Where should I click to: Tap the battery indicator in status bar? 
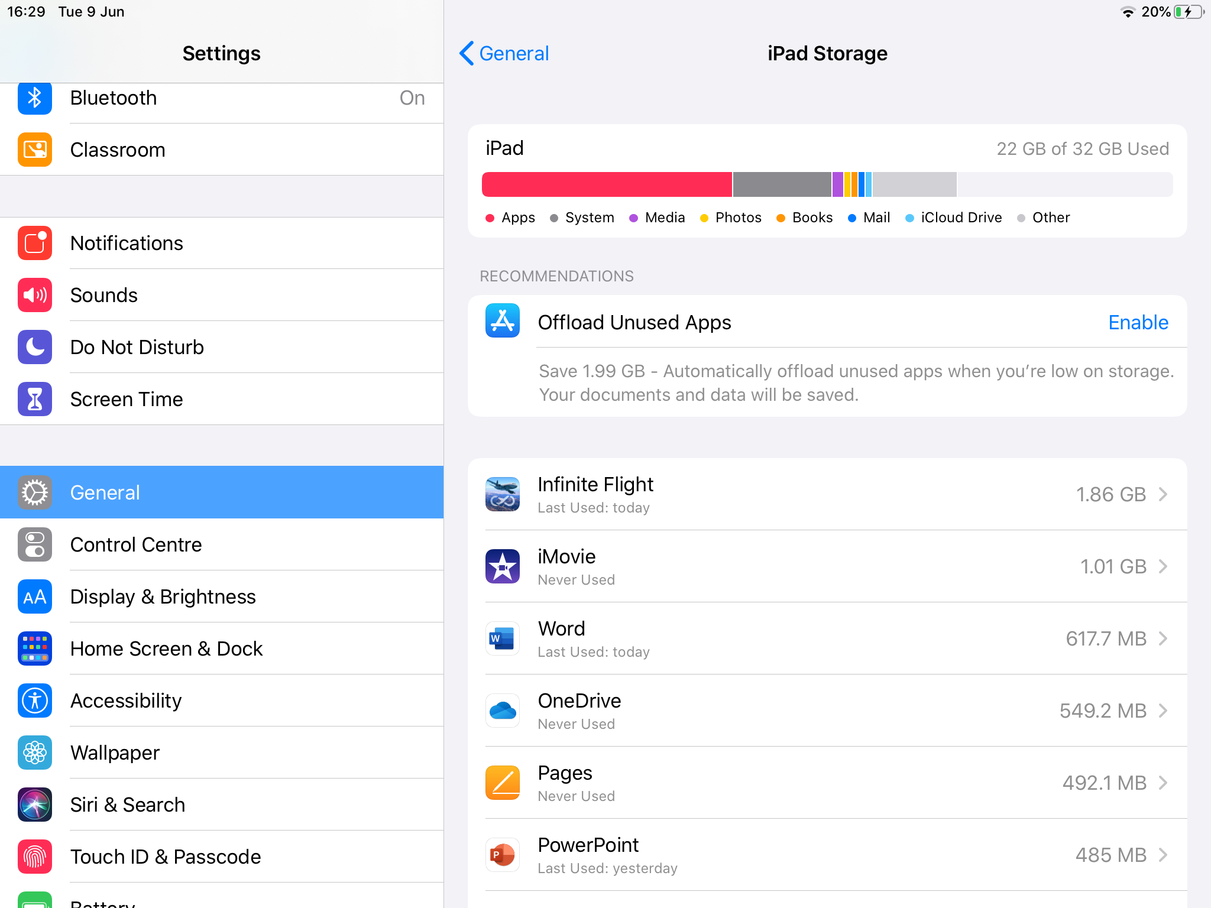[x=1187, y=12]
